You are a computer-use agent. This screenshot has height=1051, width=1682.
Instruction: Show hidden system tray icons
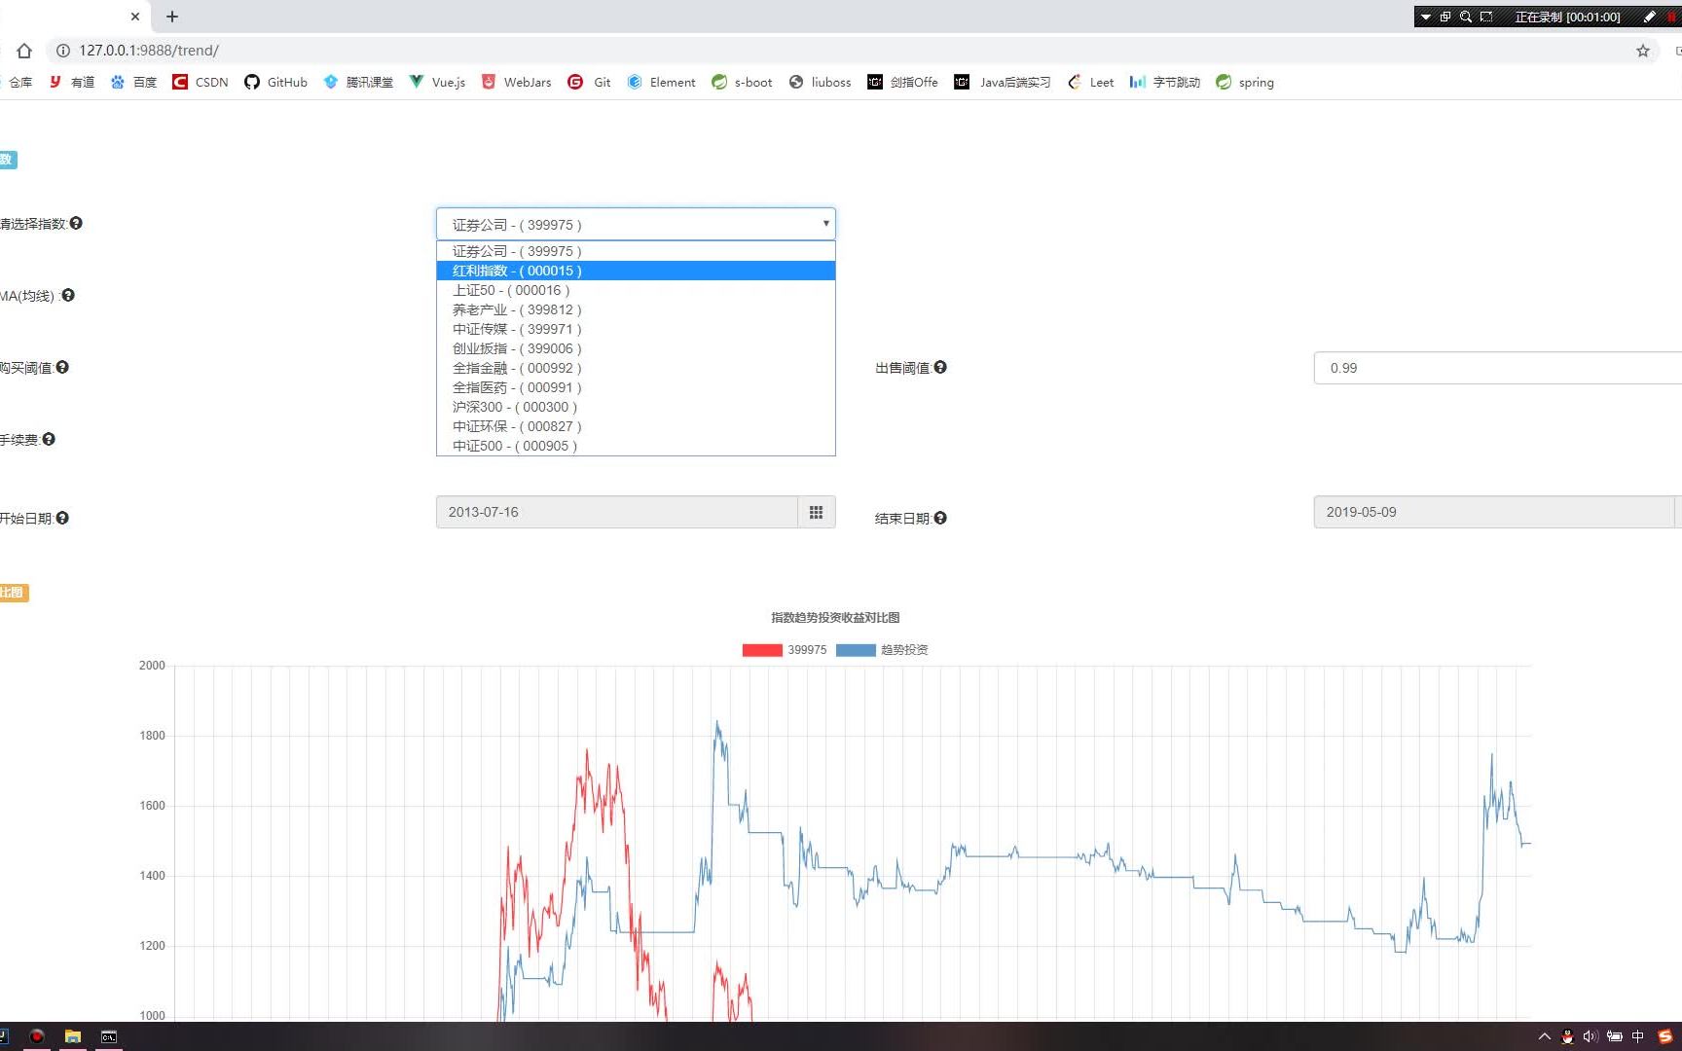click(x=1544, y=1036)
